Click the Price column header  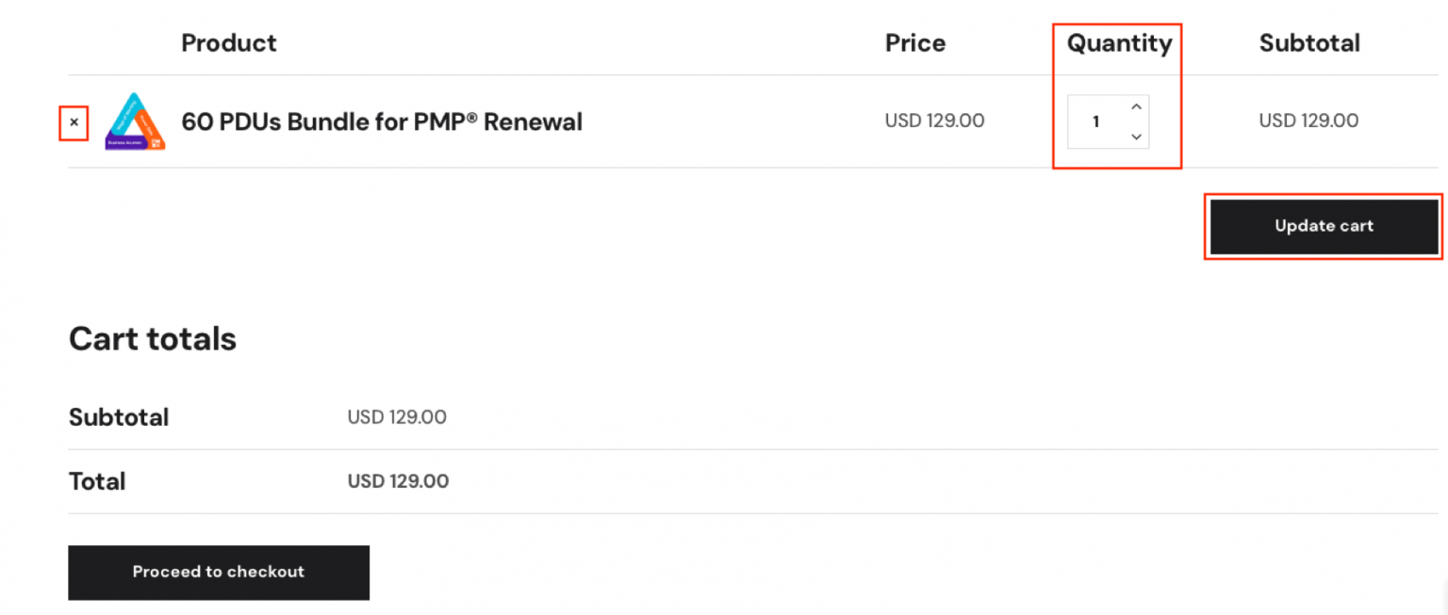(914, 42)
